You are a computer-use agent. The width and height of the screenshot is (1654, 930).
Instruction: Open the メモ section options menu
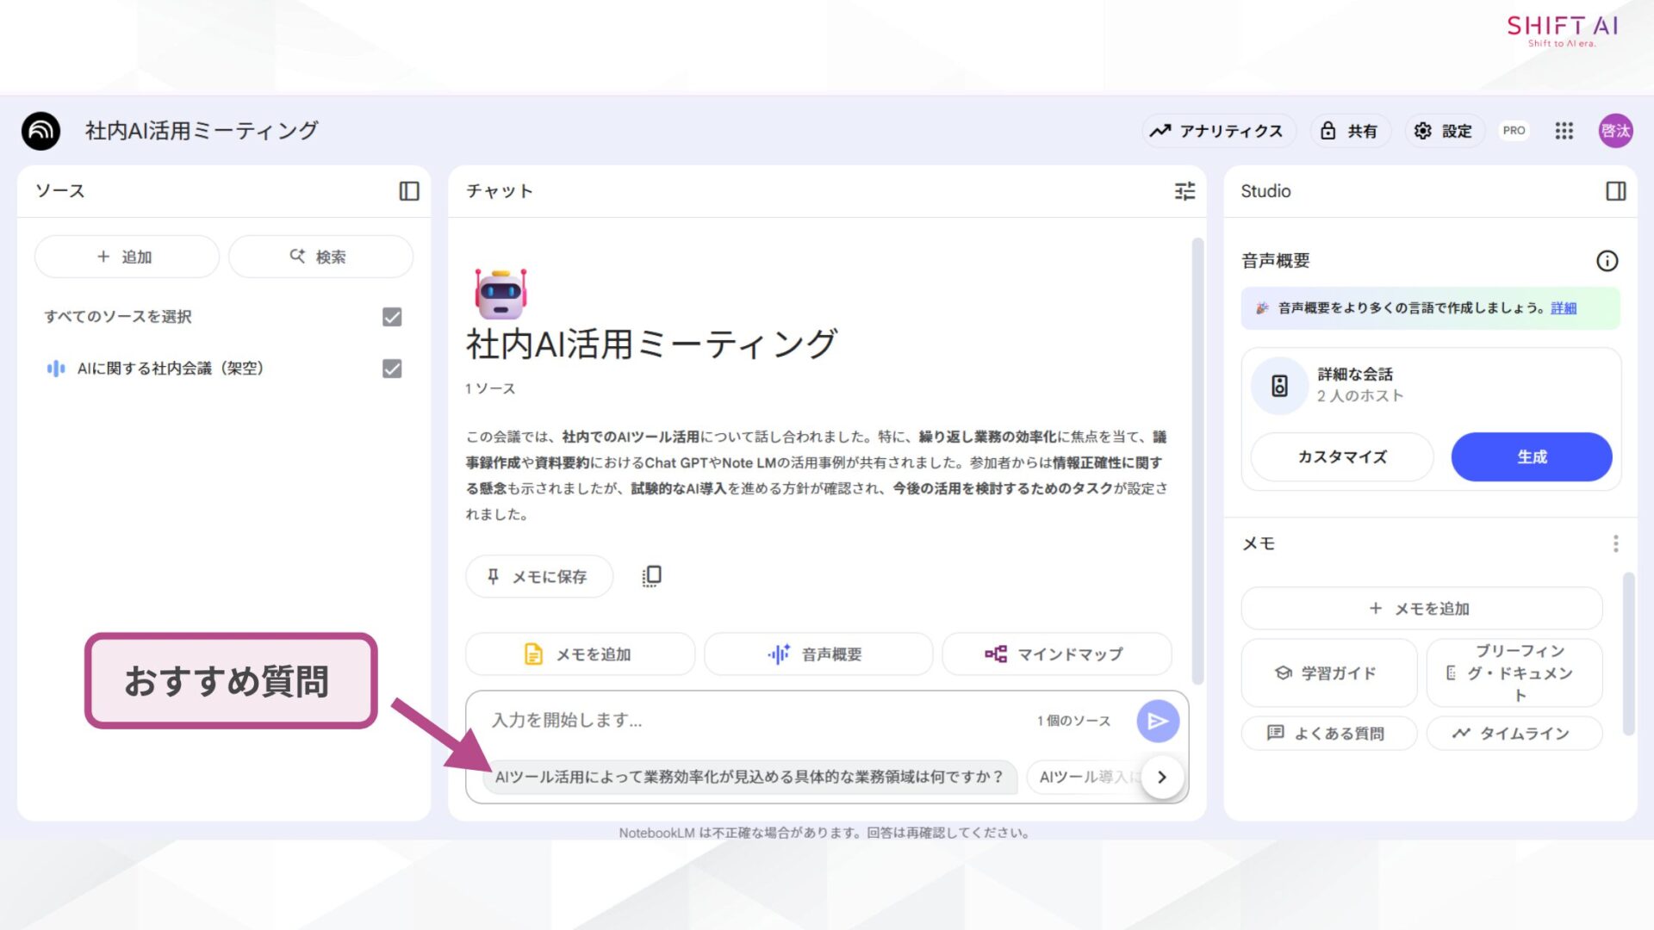coord(1616,543)
